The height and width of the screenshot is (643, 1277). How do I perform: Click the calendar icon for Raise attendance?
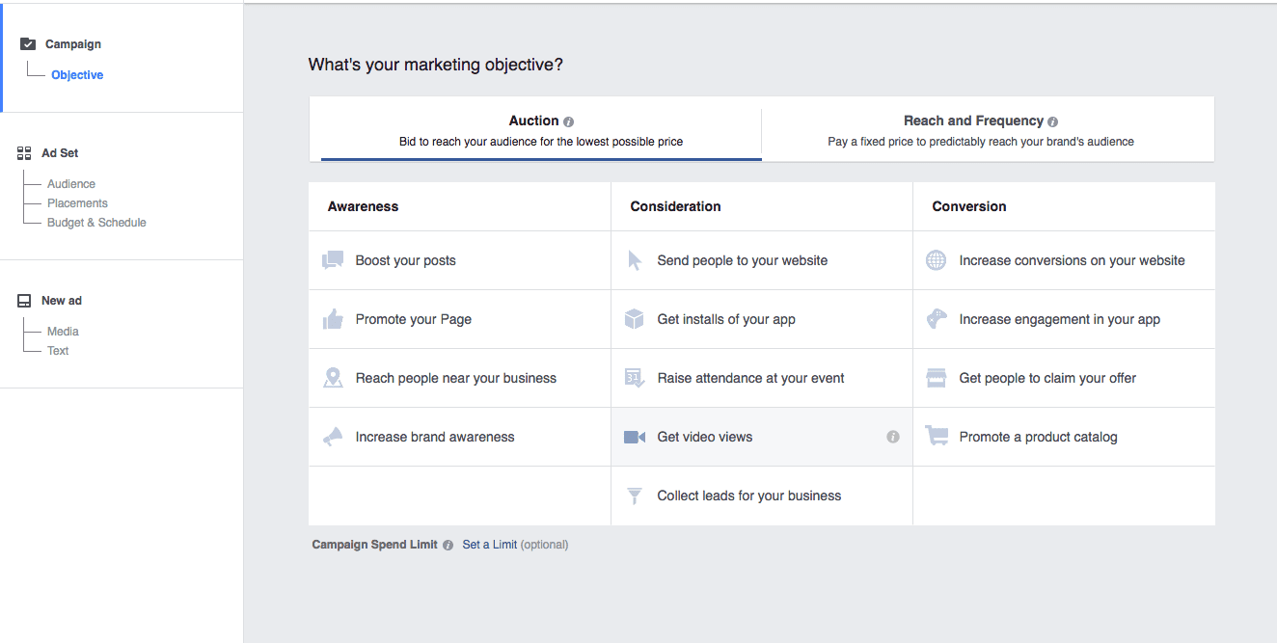point(634,378)
